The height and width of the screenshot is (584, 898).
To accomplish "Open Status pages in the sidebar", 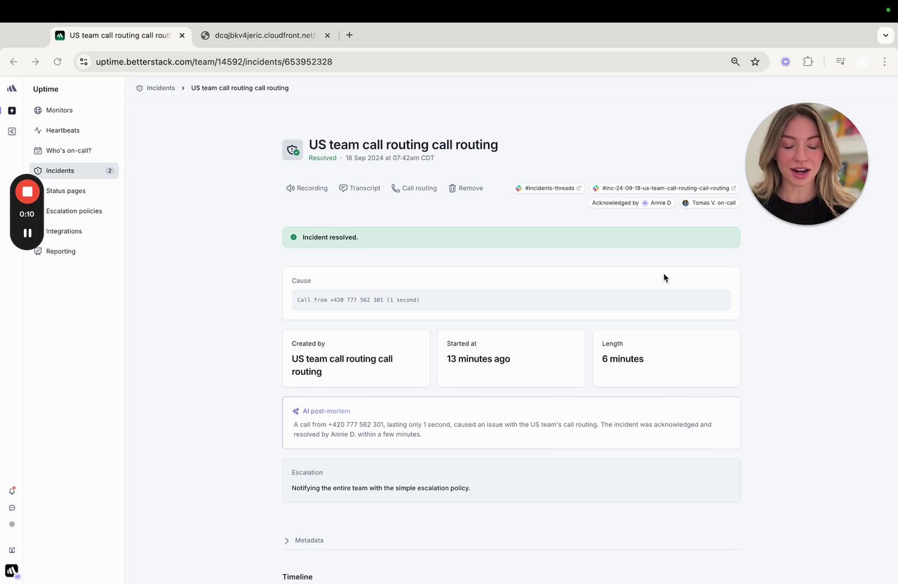I will (66, 191).
